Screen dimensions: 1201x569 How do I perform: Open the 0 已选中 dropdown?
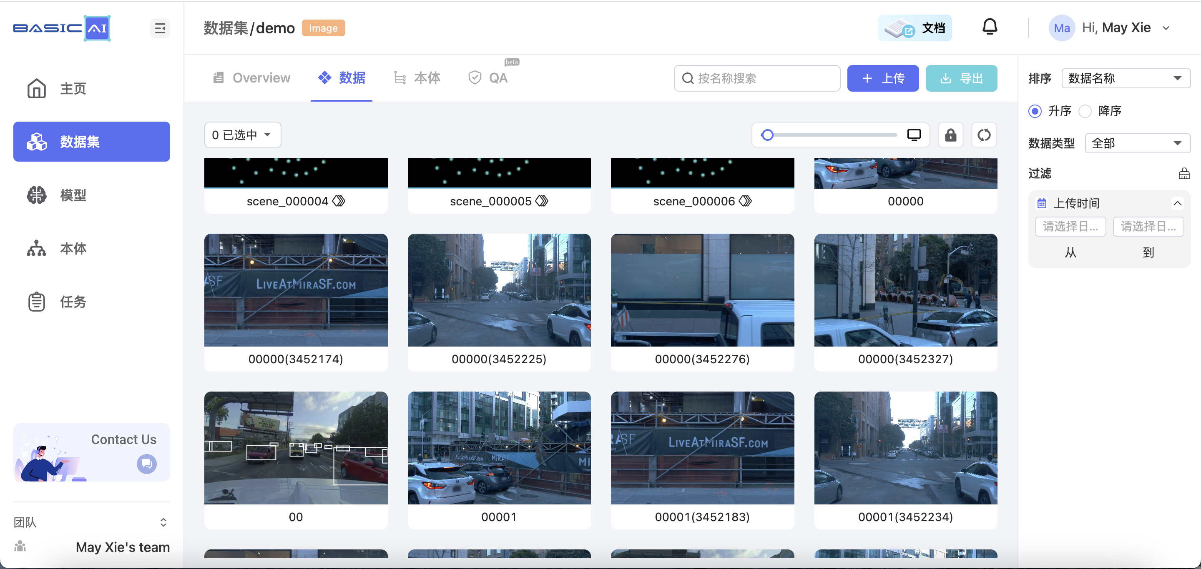click(242, 135)
